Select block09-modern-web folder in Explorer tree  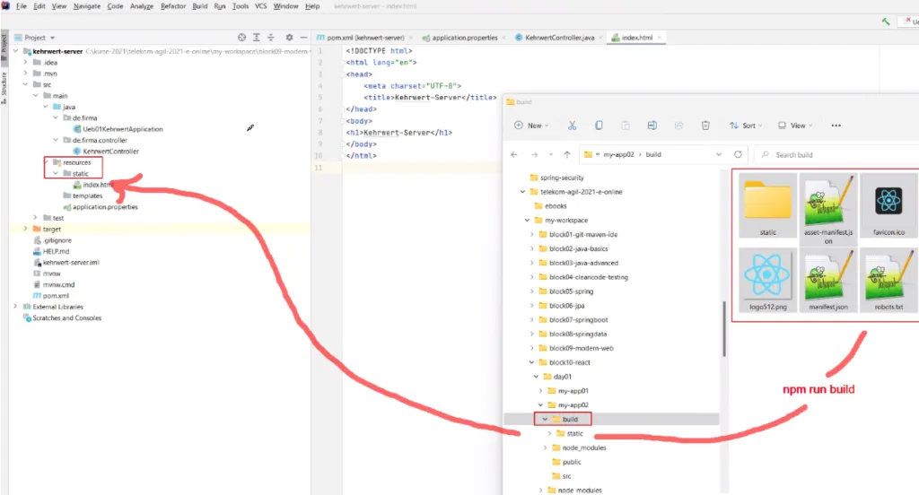tap(575, 348)
